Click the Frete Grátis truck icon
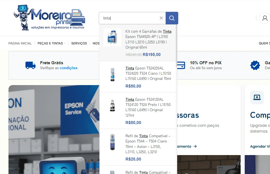270x174 pixels. click(30, 65)
